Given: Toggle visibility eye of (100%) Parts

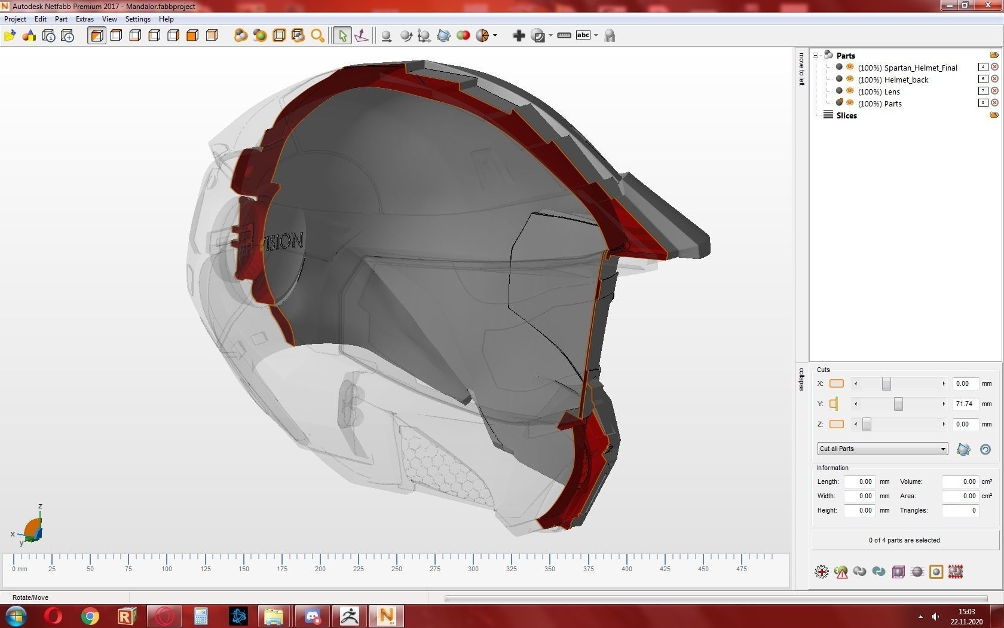Looking at the screenshot, I should click(x=850, y=103).
